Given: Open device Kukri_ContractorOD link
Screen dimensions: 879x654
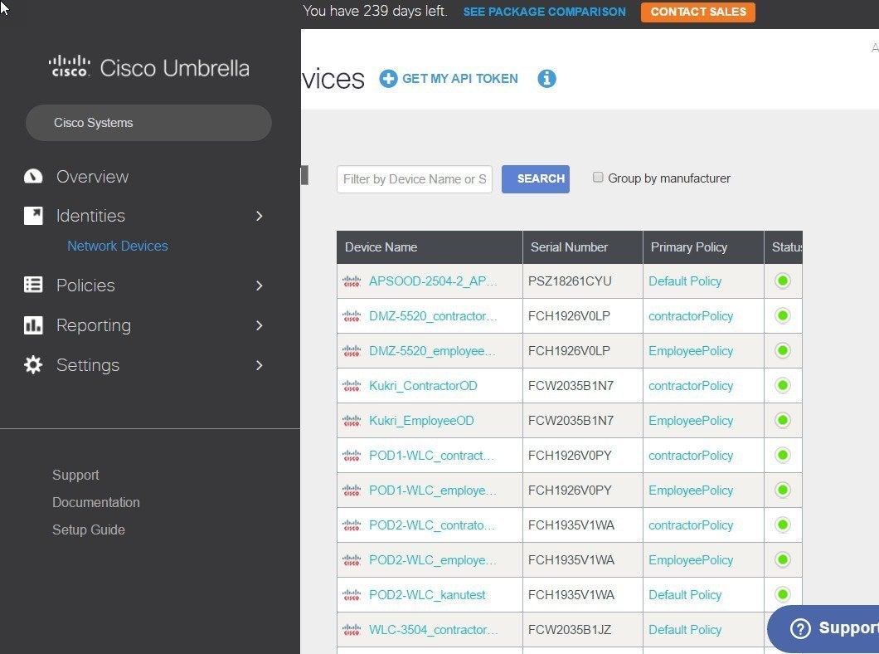Looking at the screenshot, I should click(x=423, y=386).
